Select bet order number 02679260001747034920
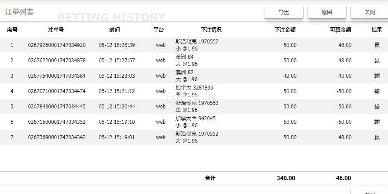 (x=57, y=45)
